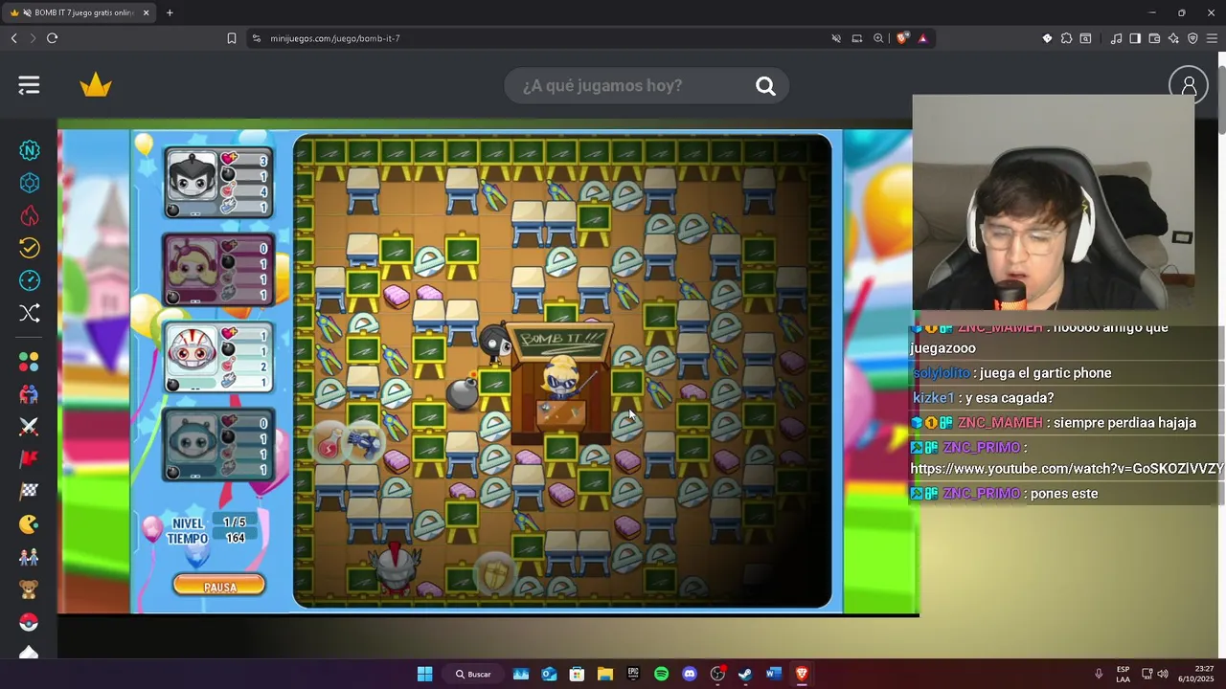Image resolution: width=1226 pixels, height=689 pixels.
Task: Open the hexagon gem sidebar icon
Action: point(30,183)
